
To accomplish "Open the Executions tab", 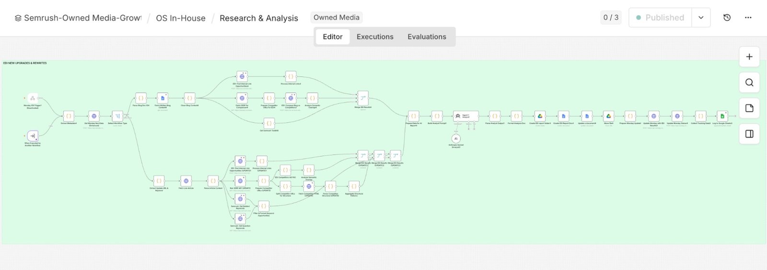I will (x=375, y=37).
